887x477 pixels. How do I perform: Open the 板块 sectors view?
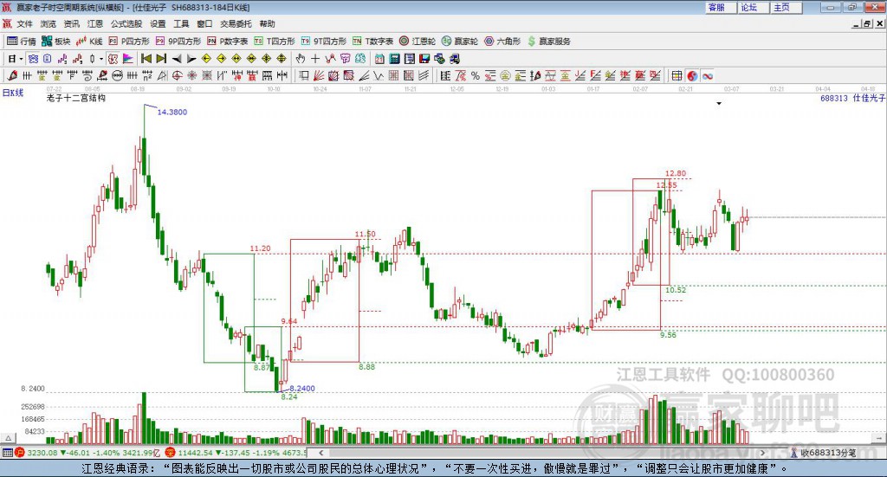point(55,42)
